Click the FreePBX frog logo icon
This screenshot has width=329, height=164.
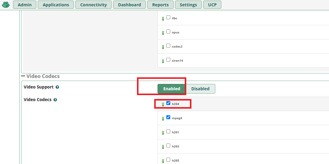coord(6,5)
